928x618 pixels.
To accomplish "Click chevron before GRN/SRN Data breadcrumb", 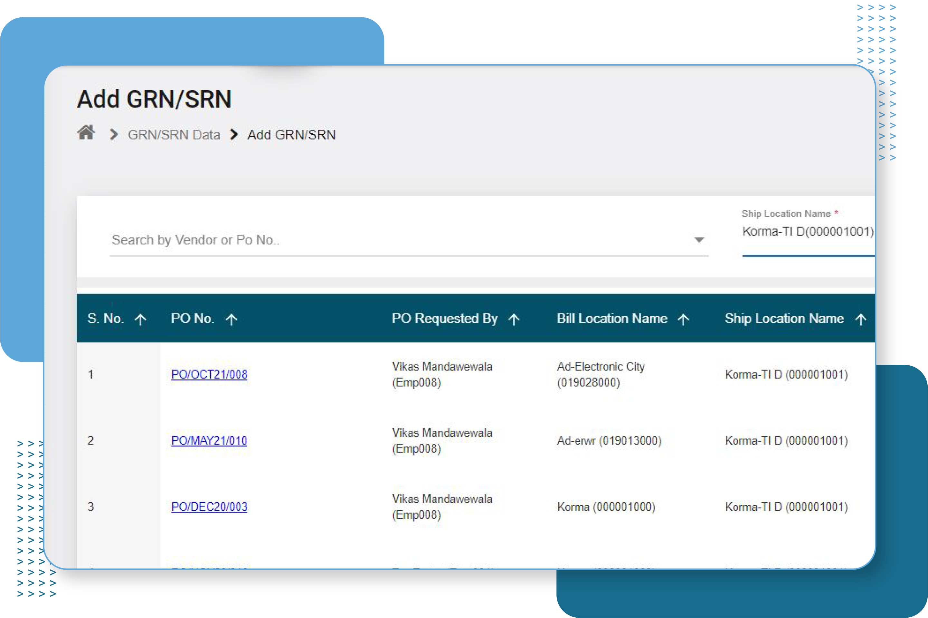I will (114, 135).
